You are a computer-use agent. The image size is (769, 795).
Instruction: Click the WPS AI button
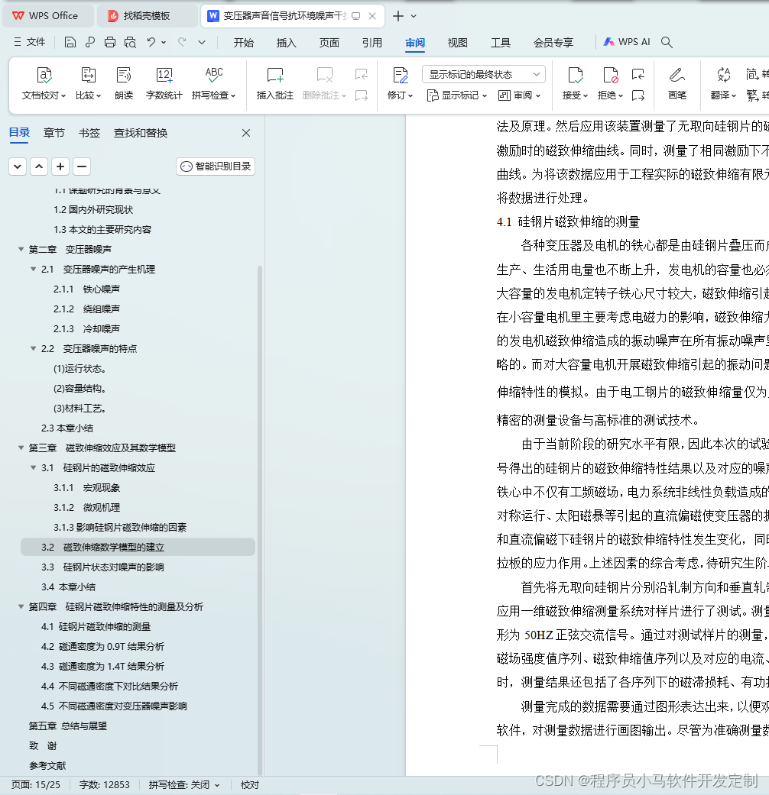[627, 42]
